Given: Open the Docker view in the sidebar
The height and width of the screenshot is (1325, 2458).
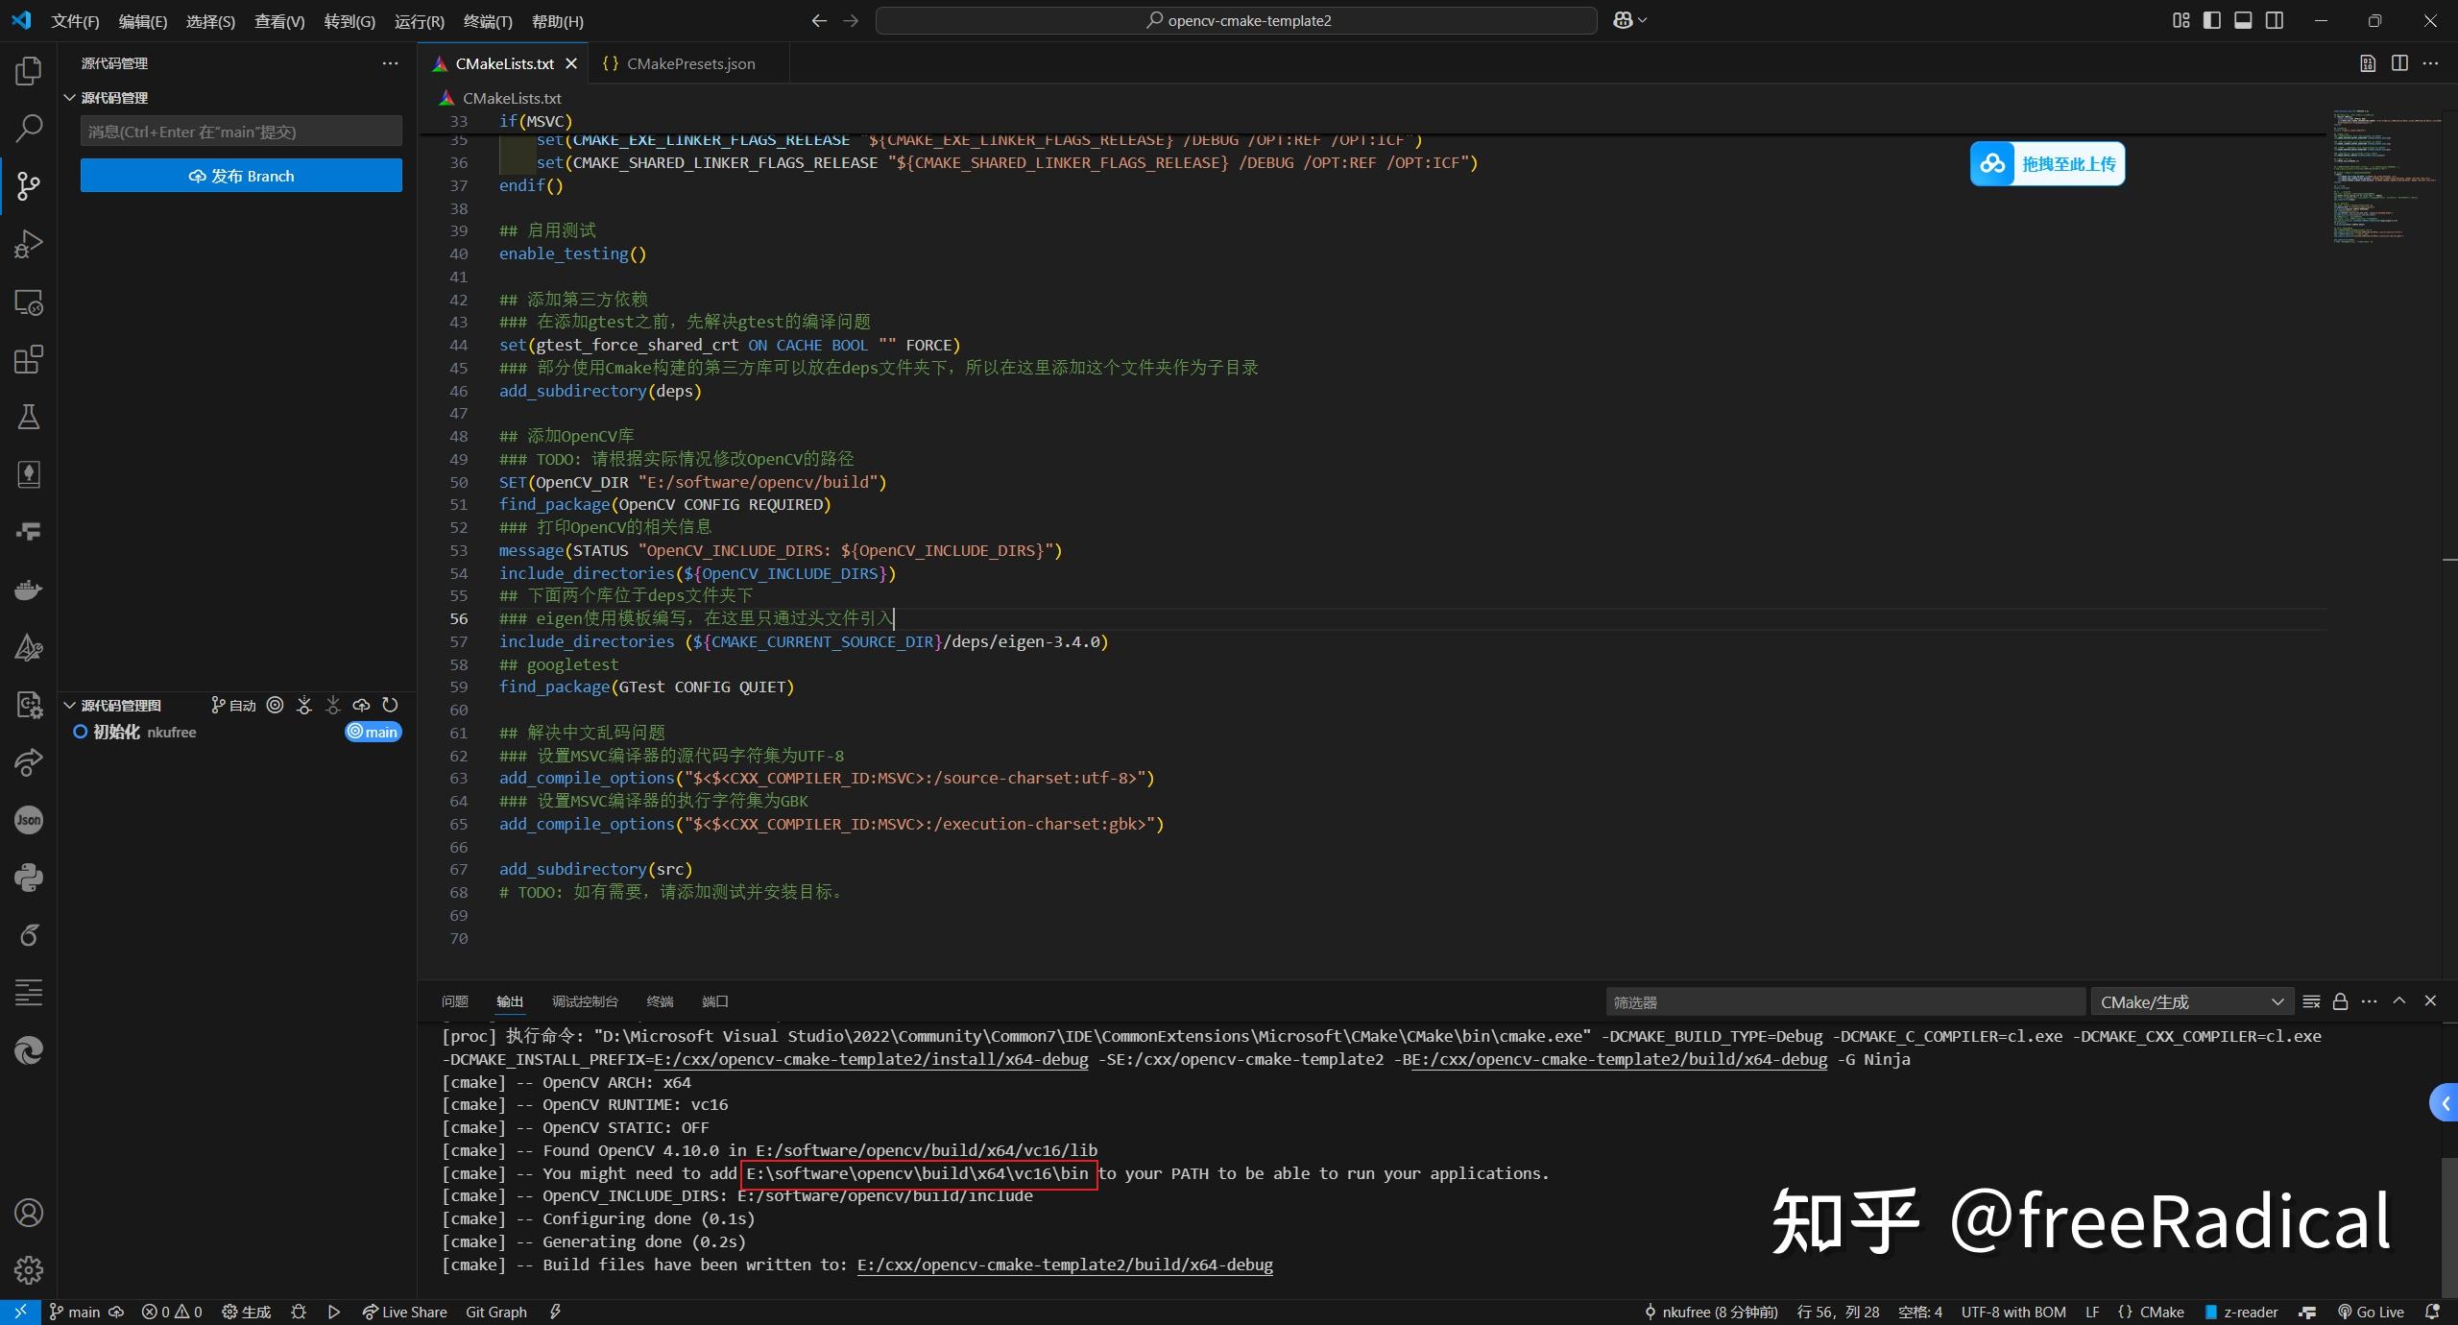Looking at the screenshot, I should tap(28, 589).
